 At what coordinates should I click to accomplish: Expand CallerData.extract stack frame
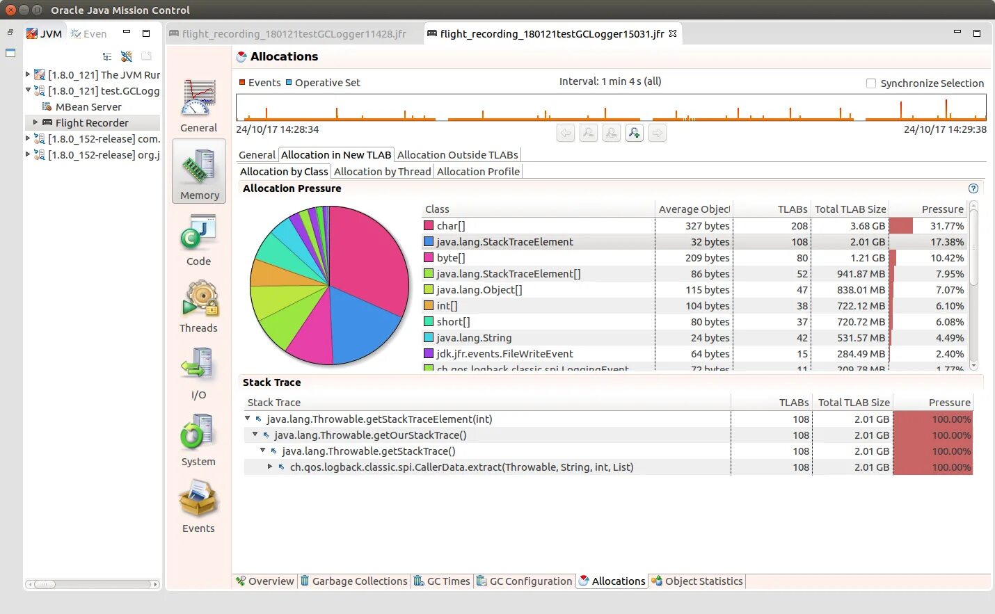click(x=270, y=467)
